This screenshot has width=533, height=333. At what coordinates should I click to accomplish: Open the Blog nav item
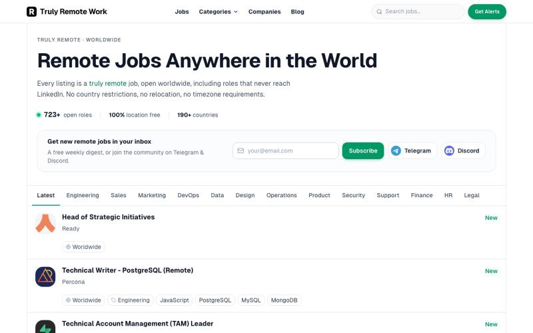297,11
